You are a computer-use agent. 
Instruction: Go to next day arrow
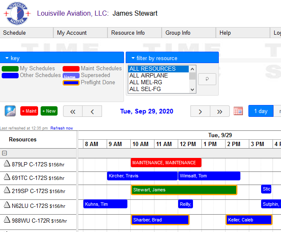tap(200, 111)
